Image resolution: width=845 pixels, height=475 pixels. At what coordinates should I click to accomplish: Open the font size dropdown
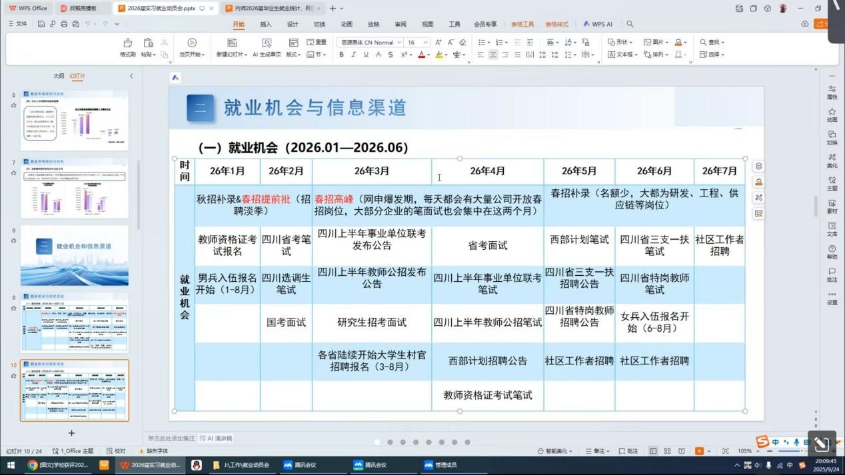point(425,43)
